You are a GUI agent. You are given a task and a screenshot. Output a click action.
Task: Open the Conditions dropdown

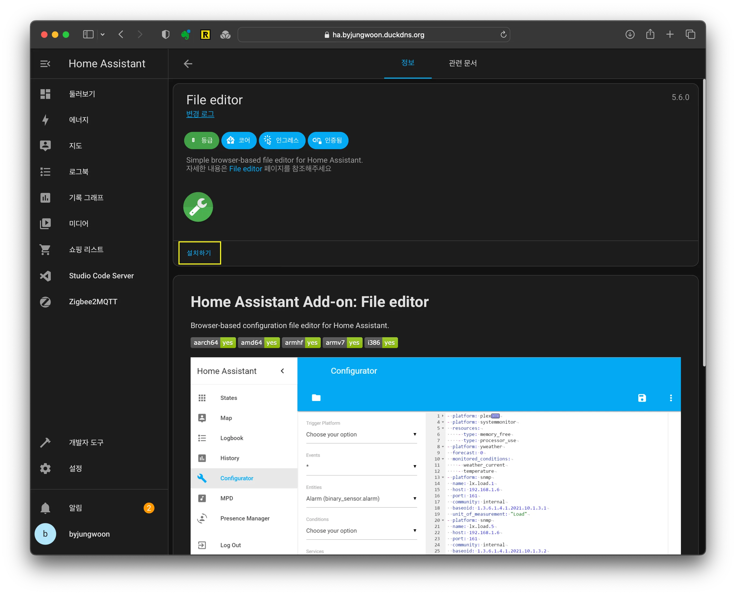click(x=361, y=531)
